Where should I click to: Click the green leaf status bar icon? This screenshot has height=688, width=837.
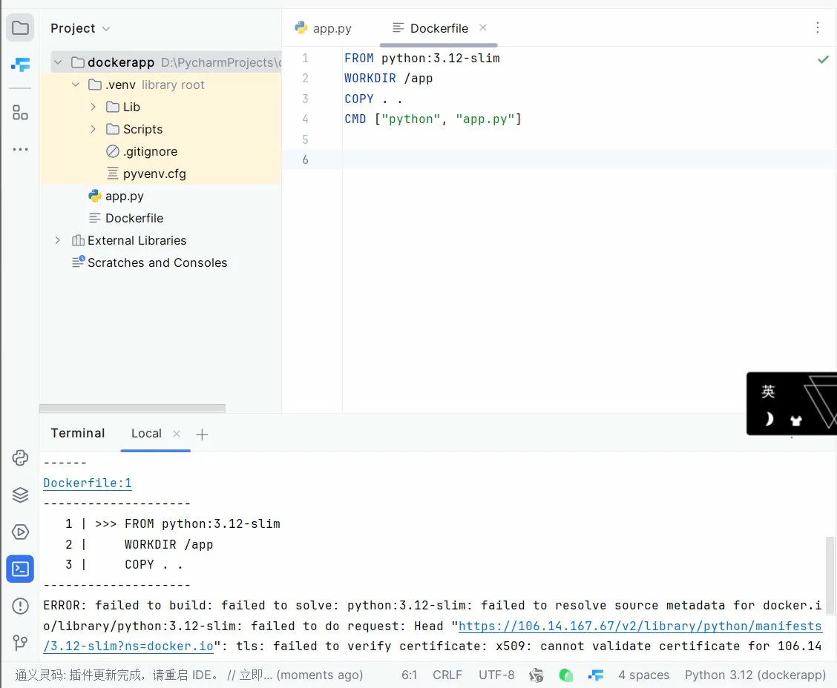566,675
